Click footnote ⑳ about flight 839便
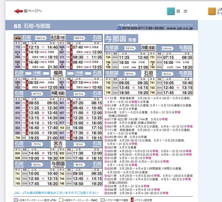This screenshot has height=202, width=222. (x=136, y=193)
